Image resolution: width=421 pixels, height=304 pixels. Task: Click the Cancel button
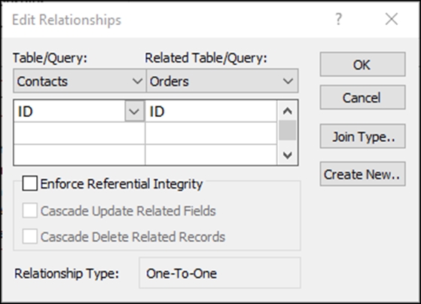(362, 97)
